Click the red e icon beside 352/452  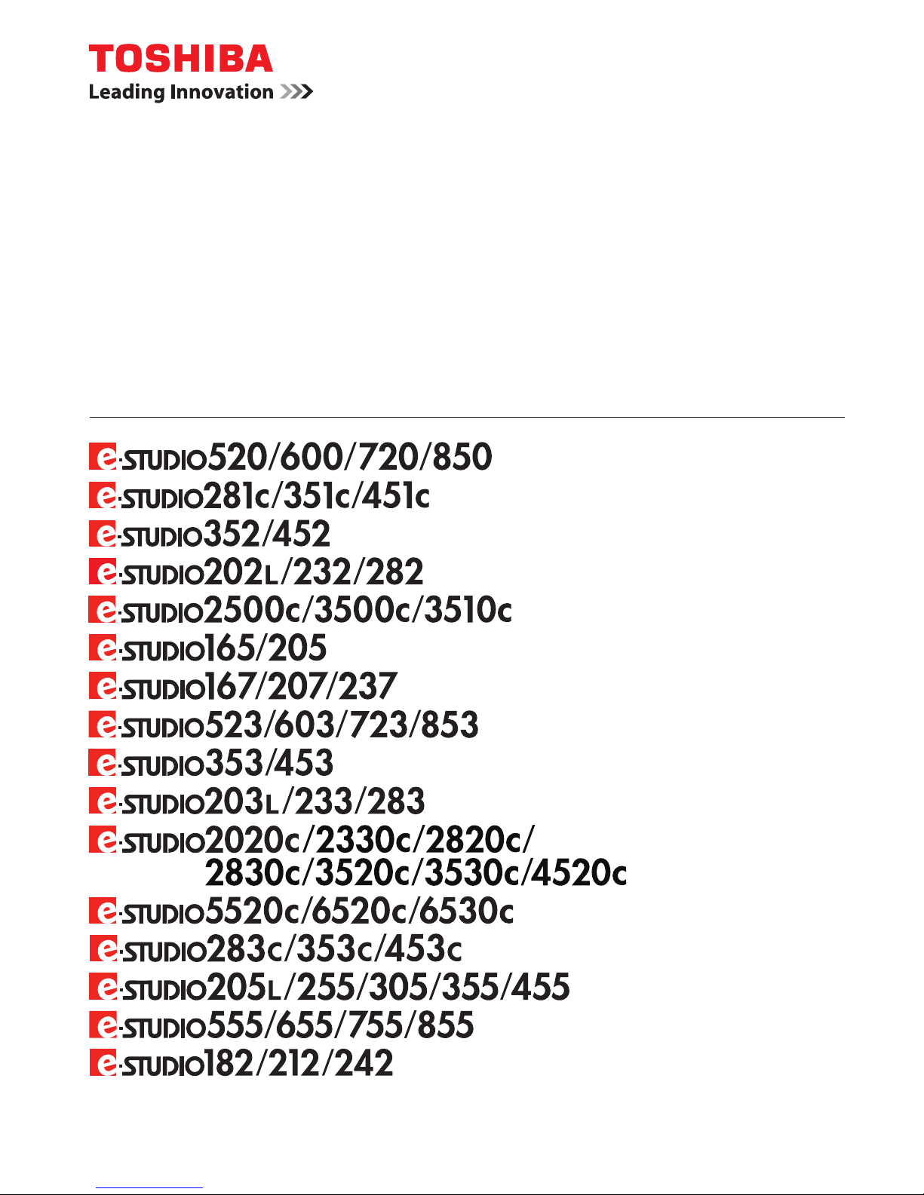pos(102,534)
